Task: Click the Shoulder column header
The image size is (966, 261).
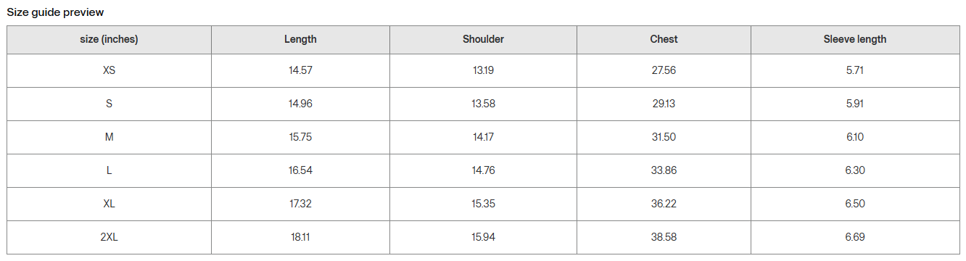Action: [x=483, y=39]
